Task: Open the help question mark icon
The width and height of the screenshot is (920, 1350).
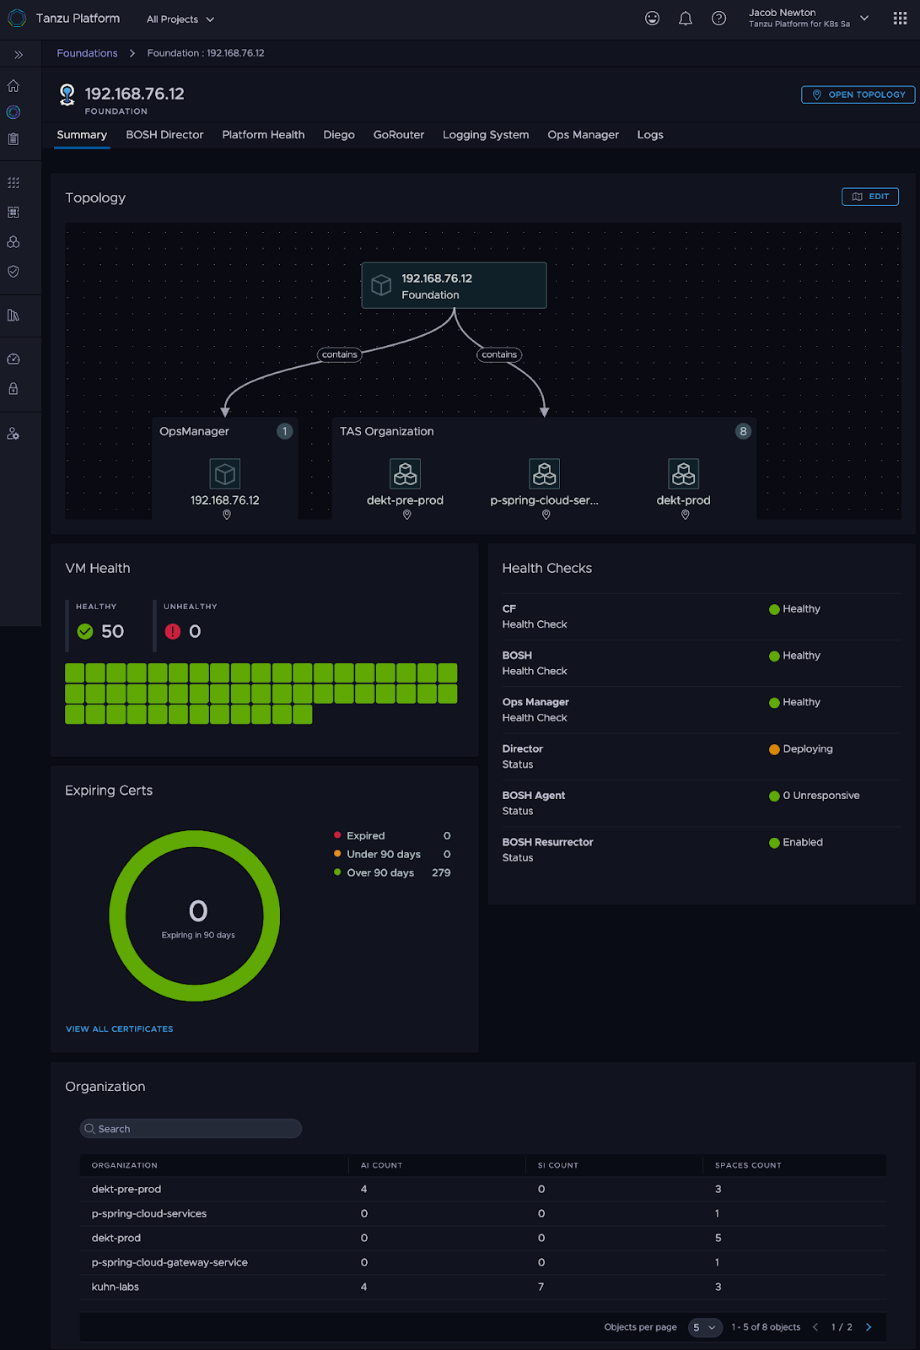Action: pos(718,19)
